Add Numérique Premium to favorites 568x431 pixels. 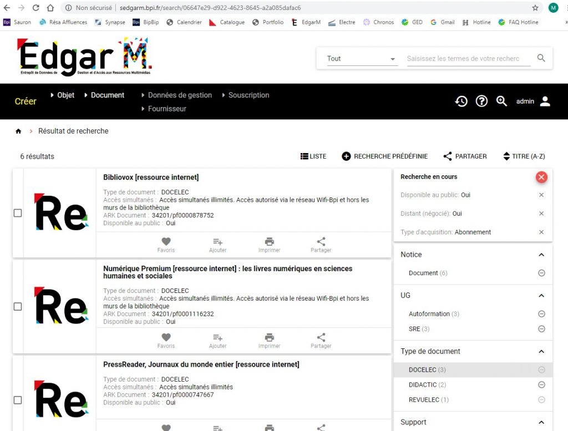click(x=166, y=341)
